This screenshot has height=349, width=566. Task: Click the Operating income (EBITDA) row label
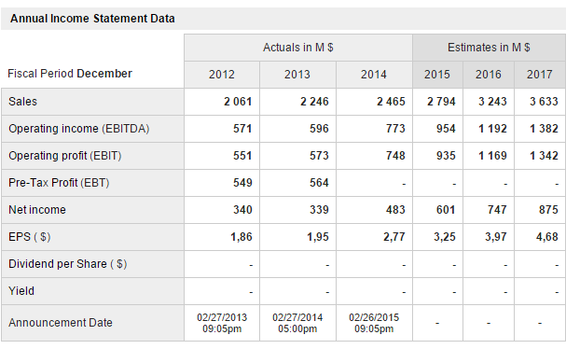coord(79,129)
